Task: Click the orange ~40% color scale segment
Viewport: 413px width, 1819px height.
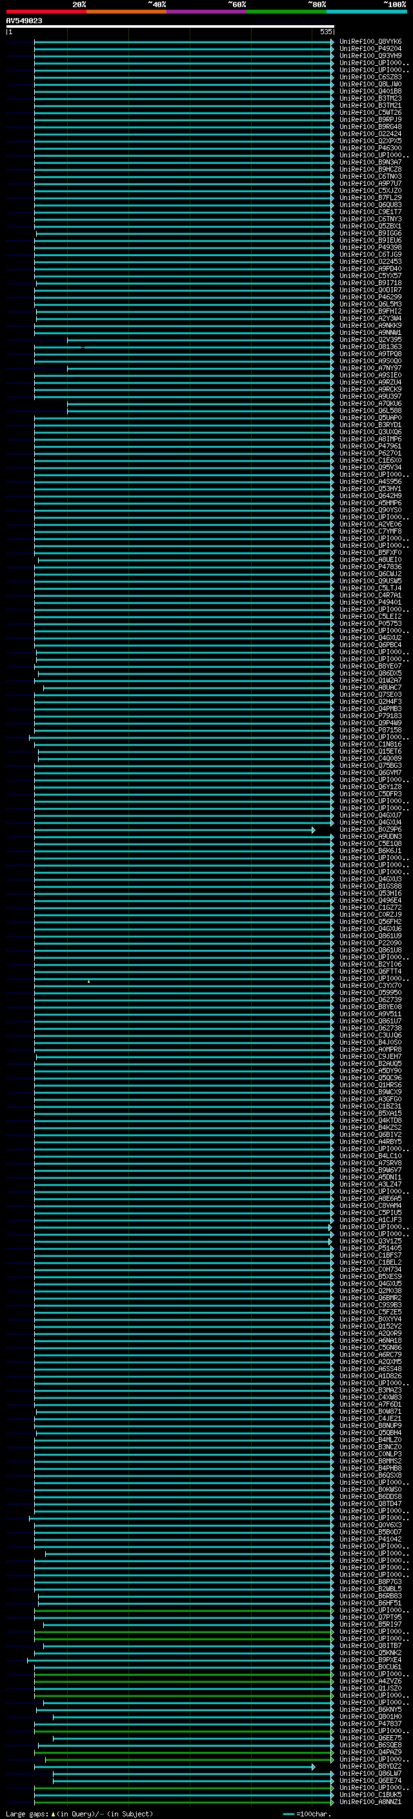Action: point(126,12)
